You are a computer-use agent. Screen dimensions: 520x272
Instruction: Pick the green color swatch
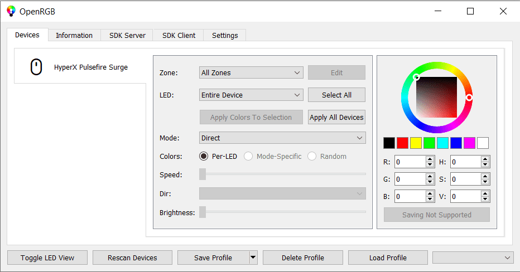429,143
